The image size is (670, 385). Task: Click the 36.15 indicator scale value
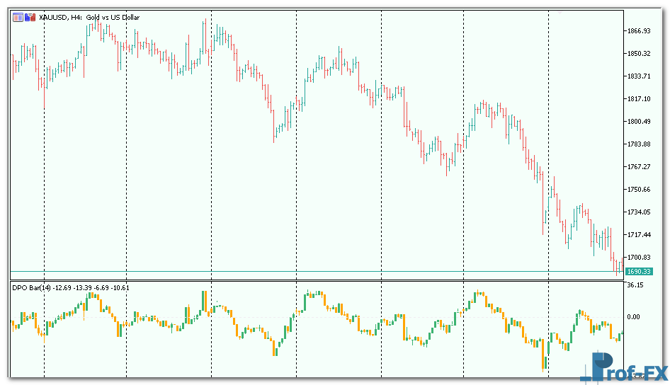[635, 285]
